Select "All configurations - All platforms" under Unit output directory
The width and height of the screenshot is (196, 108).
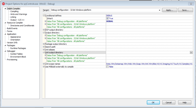(66, 61)
